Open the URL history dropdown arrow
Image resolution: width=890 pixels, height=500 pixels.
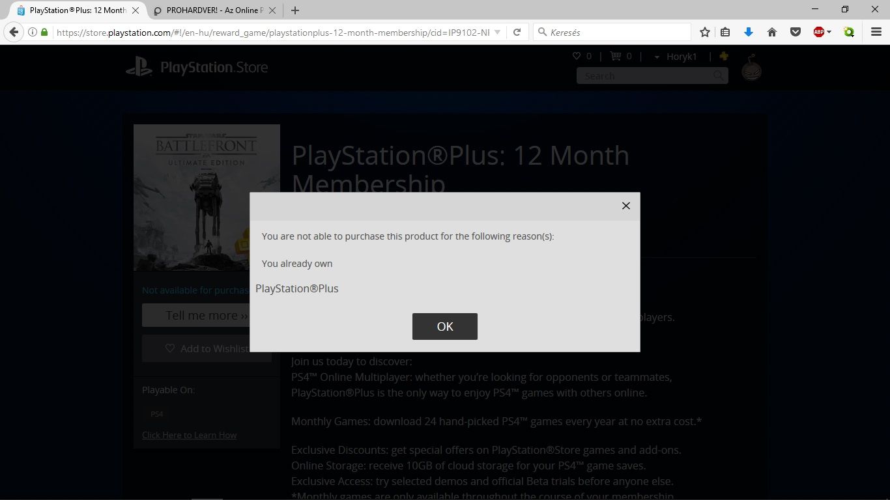pos(498,32)
